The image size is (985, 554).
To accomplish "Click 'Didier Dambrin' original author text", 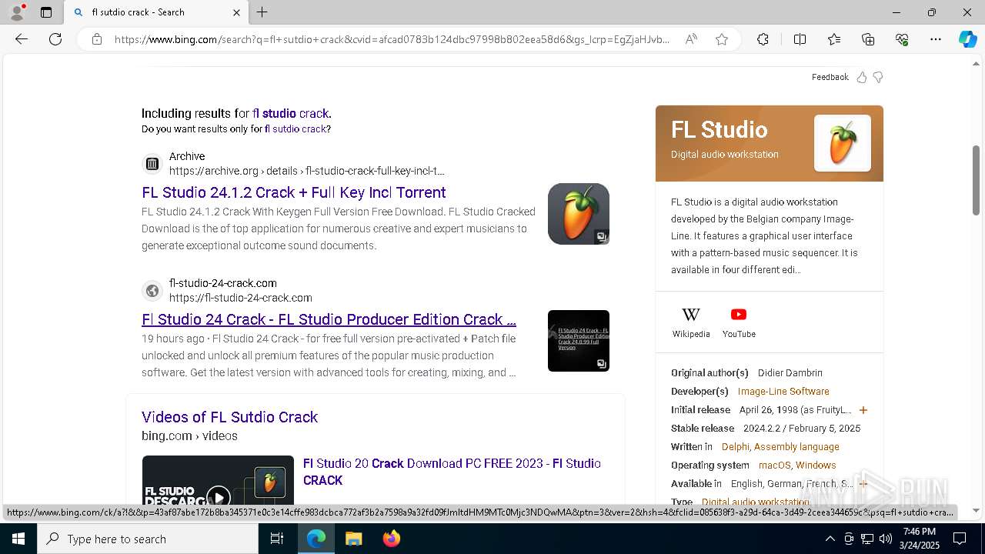I will (x=790, y=373).
